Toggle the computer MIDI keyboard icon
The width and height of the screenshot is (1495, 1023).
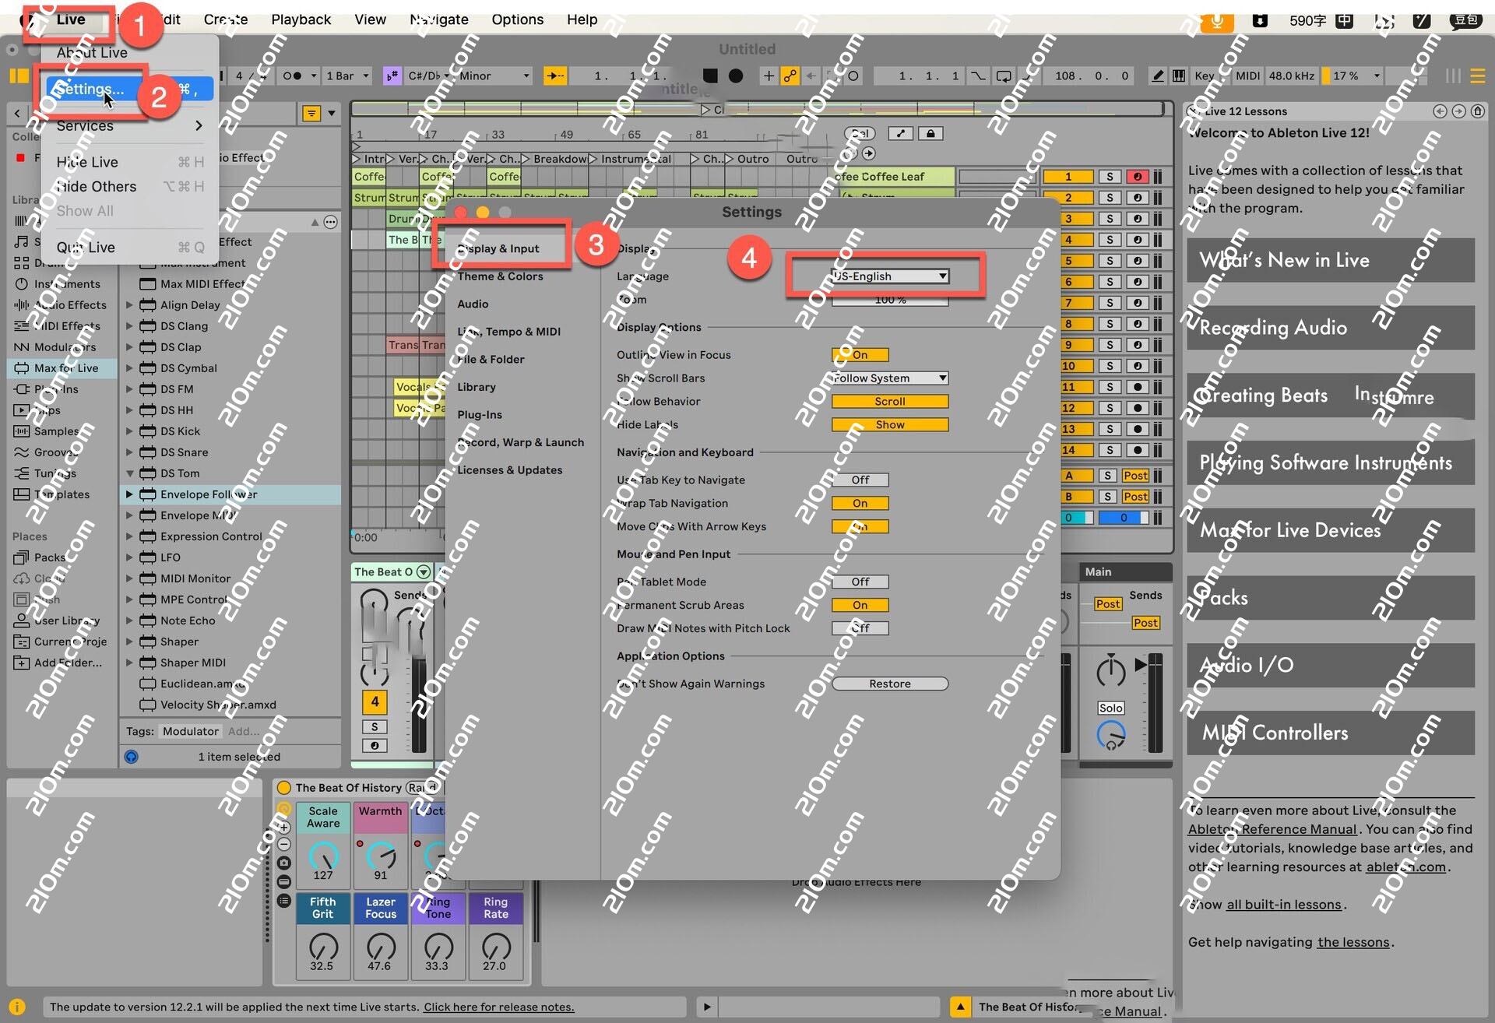[1179, 76]
